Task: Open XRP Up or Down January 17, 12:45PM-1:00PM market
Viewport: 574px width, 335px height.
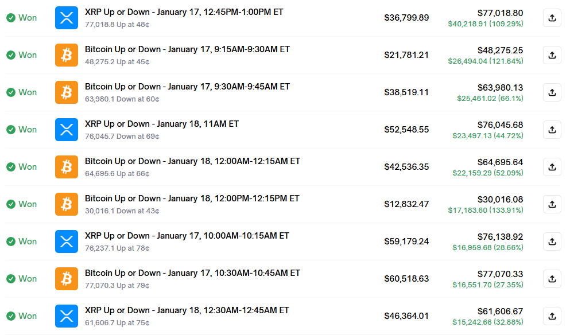Action: click(x=184, y=12)
